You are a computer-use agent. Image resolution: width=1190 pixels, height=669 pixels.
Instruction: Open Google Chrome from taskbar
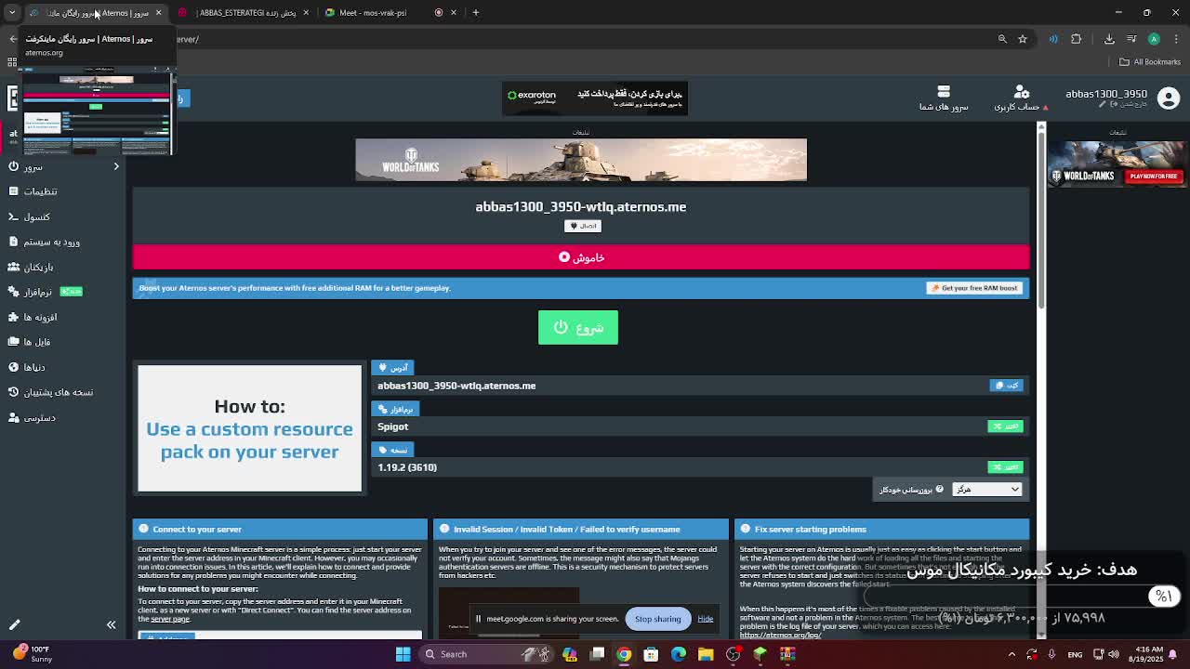(x=624, y=654)
